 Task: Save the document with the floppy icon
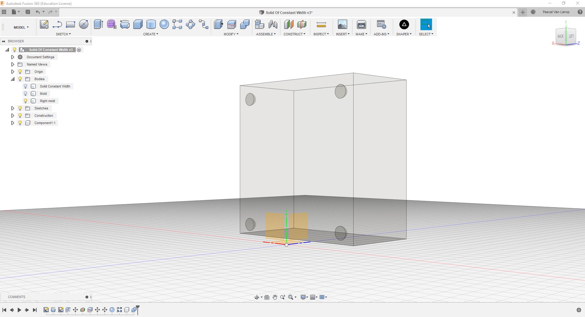[28, 12]
